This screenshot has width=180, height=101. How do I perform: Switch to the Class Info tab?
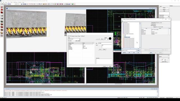coord(69,36)
